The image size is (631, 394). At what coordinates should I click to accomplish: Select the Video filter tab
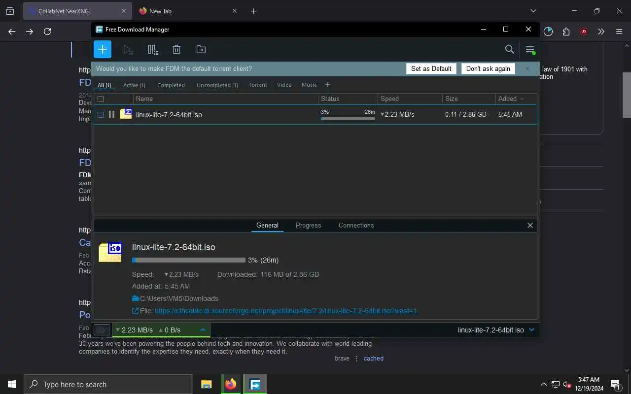click(x=284, y=85)
